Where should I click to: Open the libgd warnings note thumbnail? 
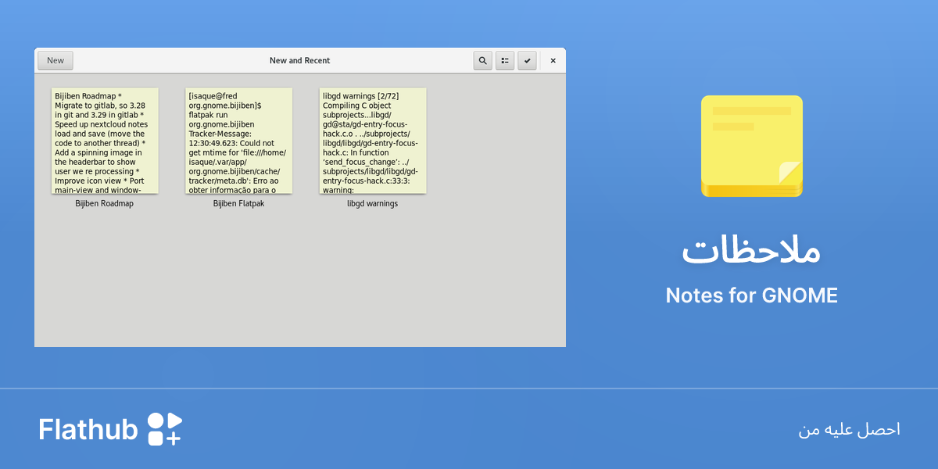(x=373, y=141)
